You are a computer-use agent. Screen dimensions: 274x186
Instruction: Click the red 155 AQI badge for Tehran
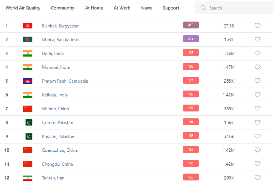(x=190, y=177)
